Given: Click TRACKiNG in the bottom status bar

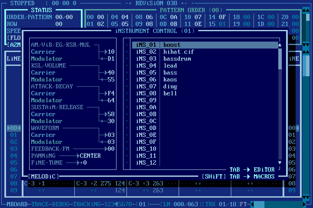Looking at the screenshot, I should coord(87,205).
